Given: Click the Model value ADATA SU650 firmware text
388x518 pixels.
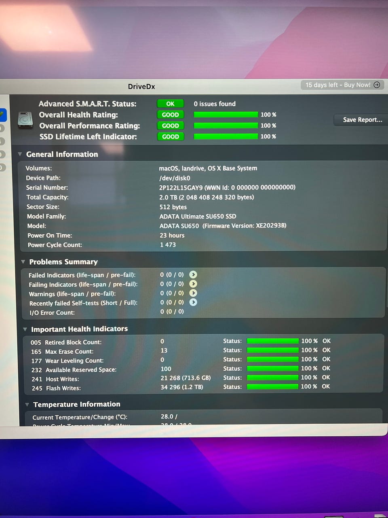Looking at the screenshot, I should pos(223,226).
